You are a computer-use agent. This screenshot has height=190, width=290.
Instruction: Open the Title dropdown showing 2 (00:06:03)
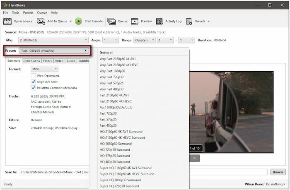click(x=53, y=40)
